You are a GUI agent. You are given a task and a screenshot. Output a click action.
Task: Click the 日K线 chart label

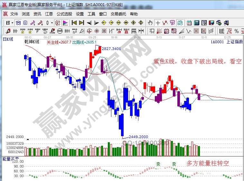tap(8, 39)
